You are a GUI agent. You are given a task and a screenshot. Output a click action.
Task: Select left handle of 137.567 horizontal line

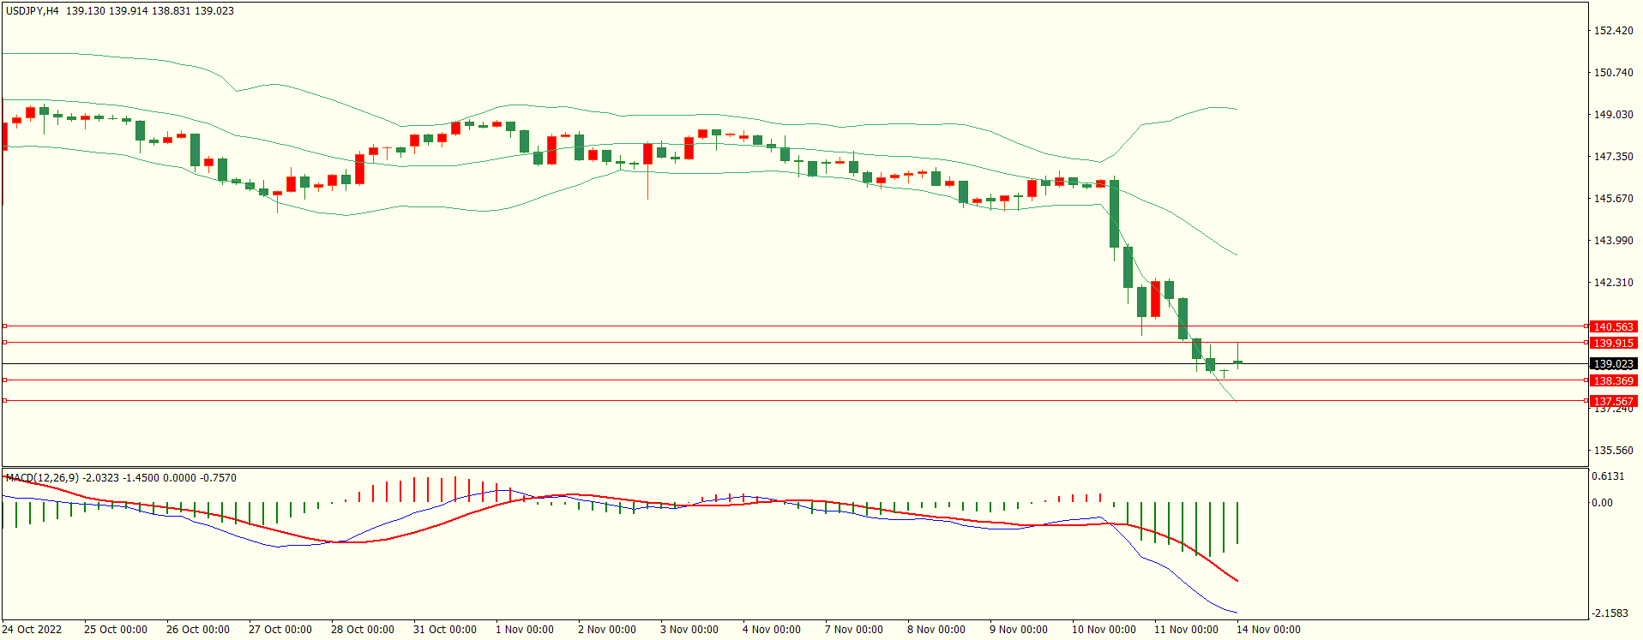(4, 400)
